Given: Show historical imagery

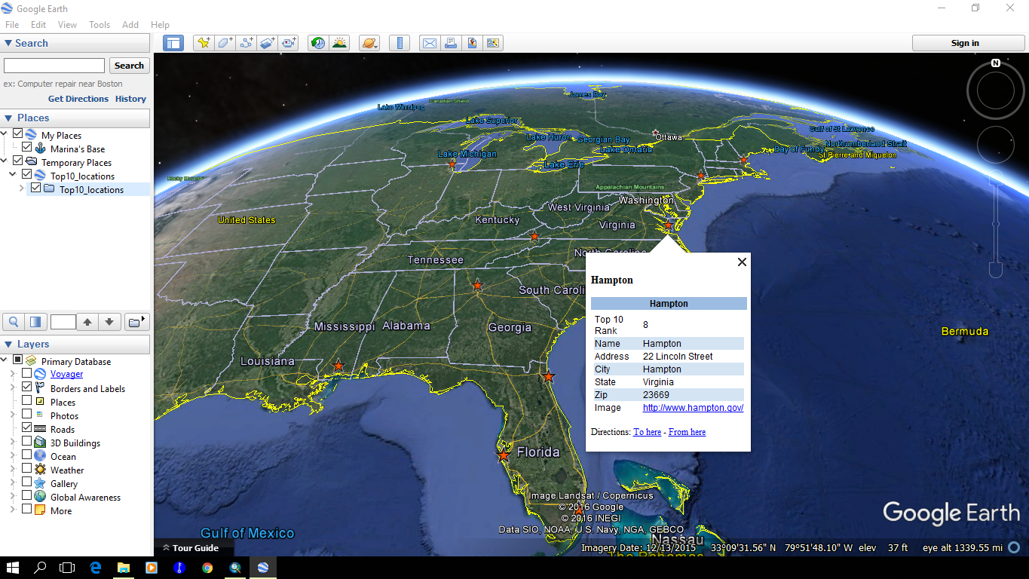Looking at the screenshot, I should click(317, 43).
